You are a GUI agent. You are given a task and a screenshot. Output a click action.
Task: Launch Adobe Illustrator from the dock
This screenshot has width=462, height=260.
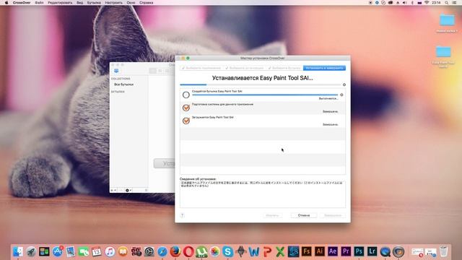tap(320, 251)
